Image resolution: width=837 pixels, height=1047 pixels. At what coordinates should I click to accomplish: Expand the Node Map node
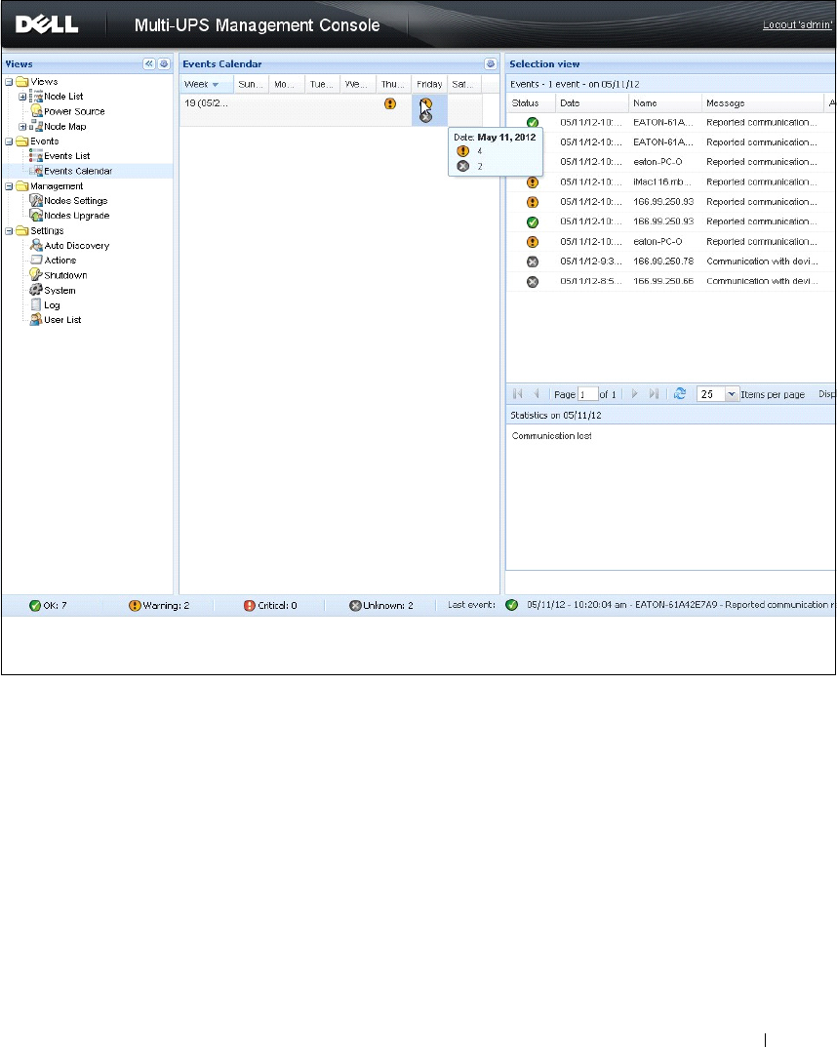[22, 126]
